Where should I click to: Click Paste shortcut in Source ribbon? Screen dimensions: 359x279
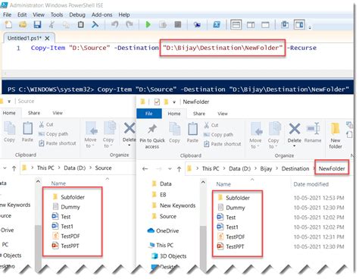(x=58, y=143)
